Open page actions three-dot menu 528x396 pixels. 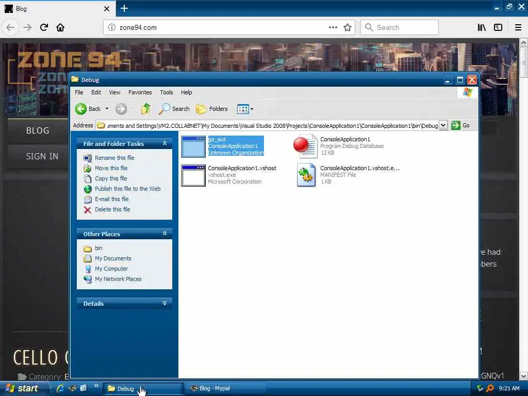click(333, 28)
